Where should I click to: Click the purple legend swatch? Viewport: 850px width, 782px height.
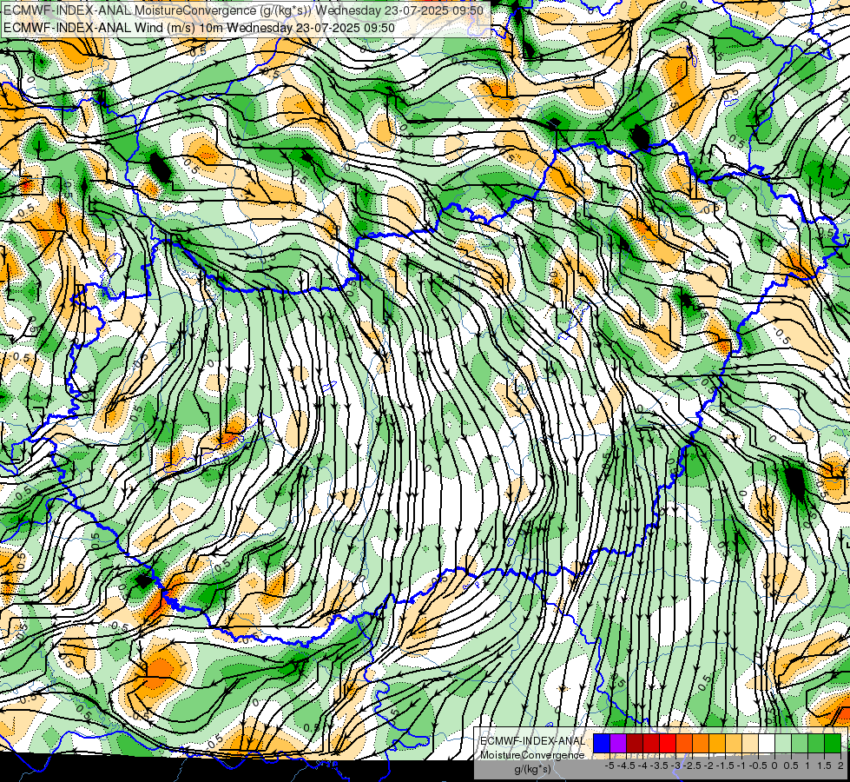(618, 743)
